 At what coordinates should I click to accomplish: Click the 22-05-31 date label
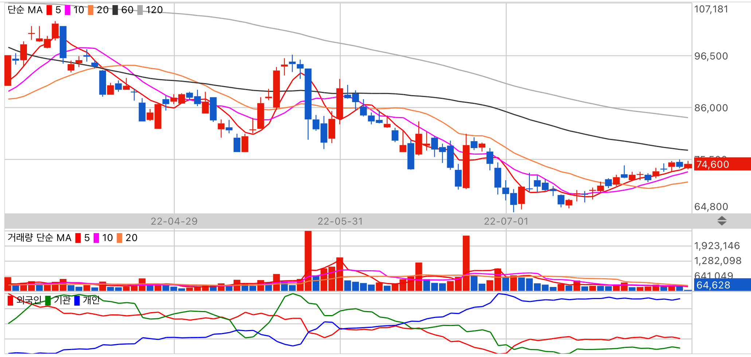click(340, 221)
